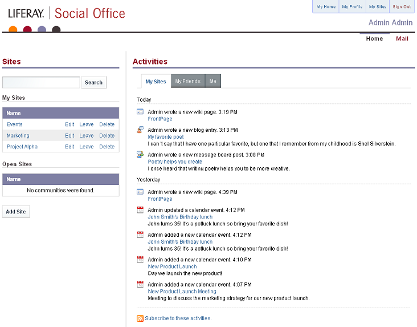Screen dimensions: 417x327
Task: Focus the site search text field
Action: [41, 82]
